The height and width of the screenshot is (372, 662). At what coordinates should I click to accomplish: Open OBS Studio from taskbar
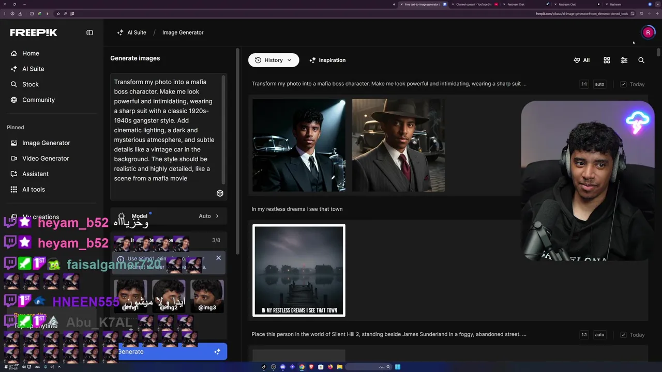tap(274, 367)
